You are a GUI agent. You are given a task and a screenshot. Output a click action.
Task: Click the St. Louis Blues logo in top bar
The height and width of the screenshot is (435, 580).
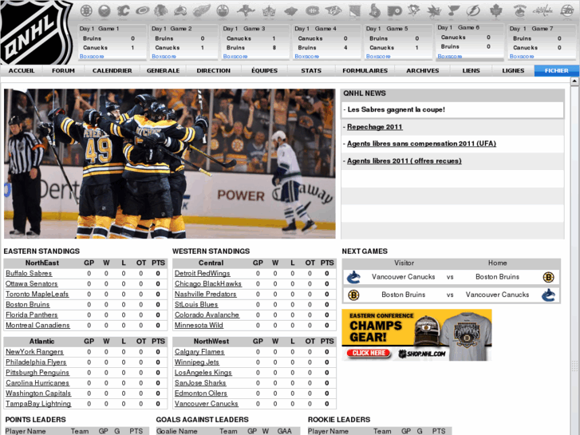click(453, 10)
